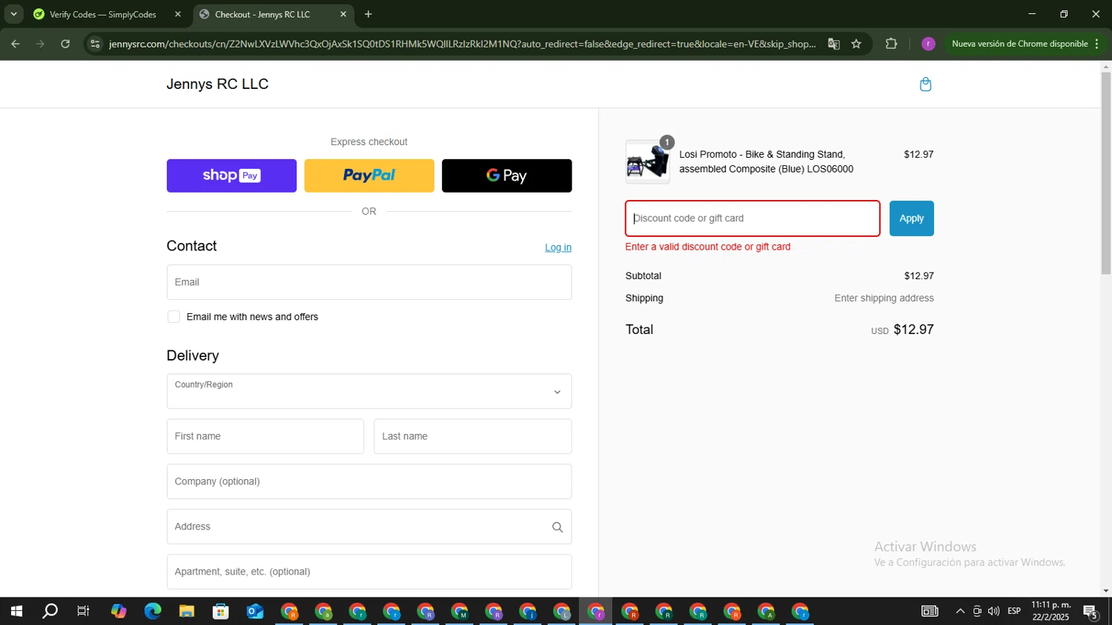Click the Subtotal label
This screenshot has width=1112, height=625.
pos(643,276)
